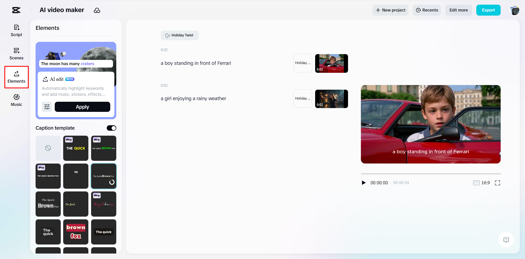Select the Scenes panel icon

coord(16,54)
